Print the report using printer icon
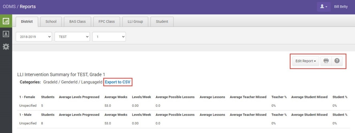 click(x=326, y=61)
